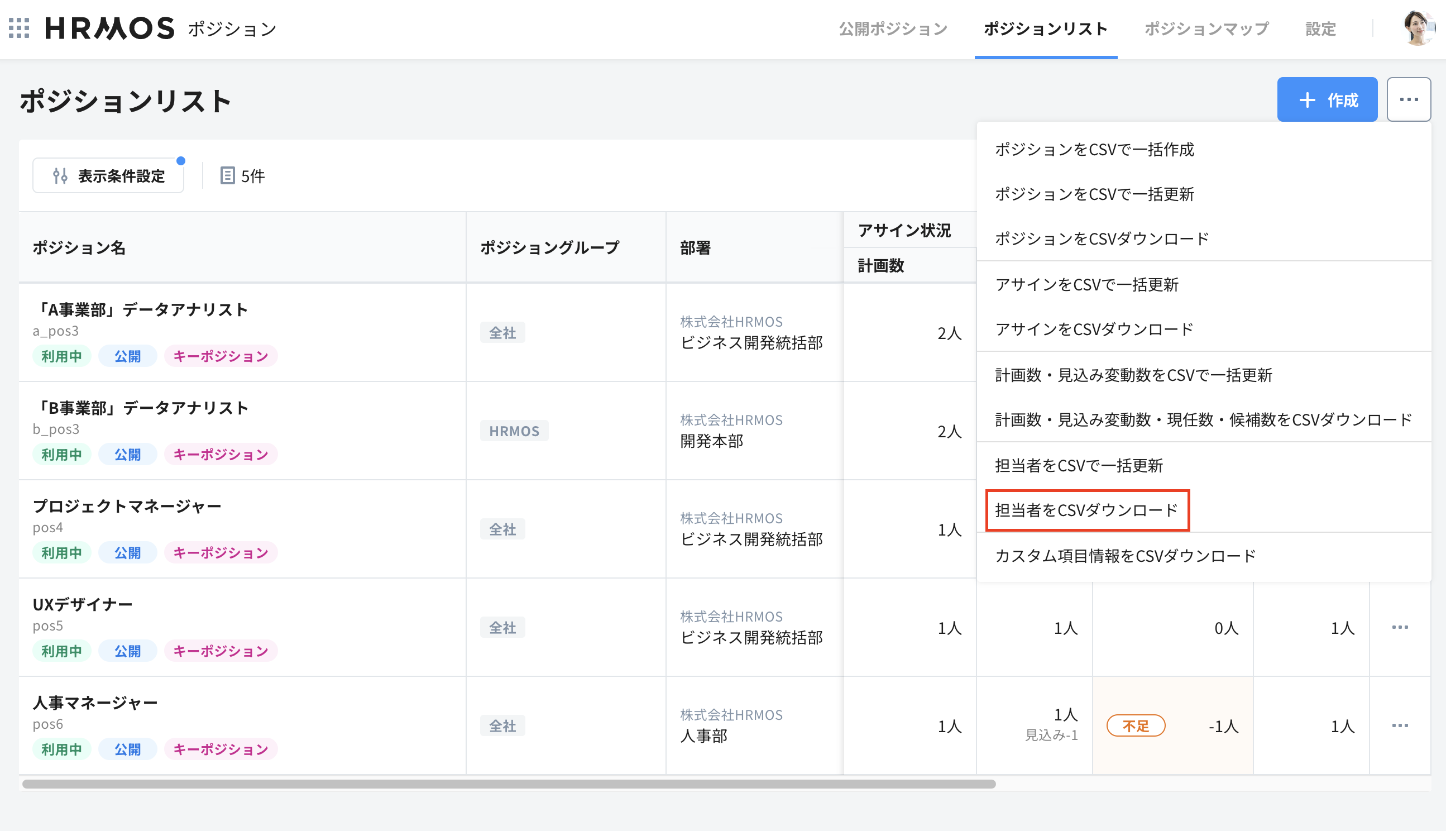Open the 表示条件設定 filter panel
1446x831 pixels.
pyautogui.click(x=108, y=176)
